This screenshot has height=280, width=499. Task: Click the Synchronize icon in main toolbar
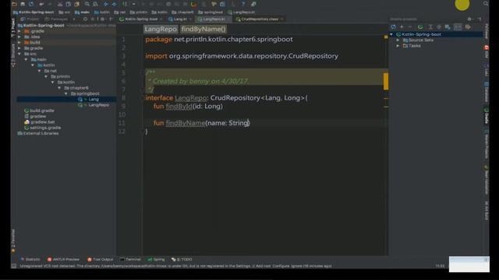[31, 4]
